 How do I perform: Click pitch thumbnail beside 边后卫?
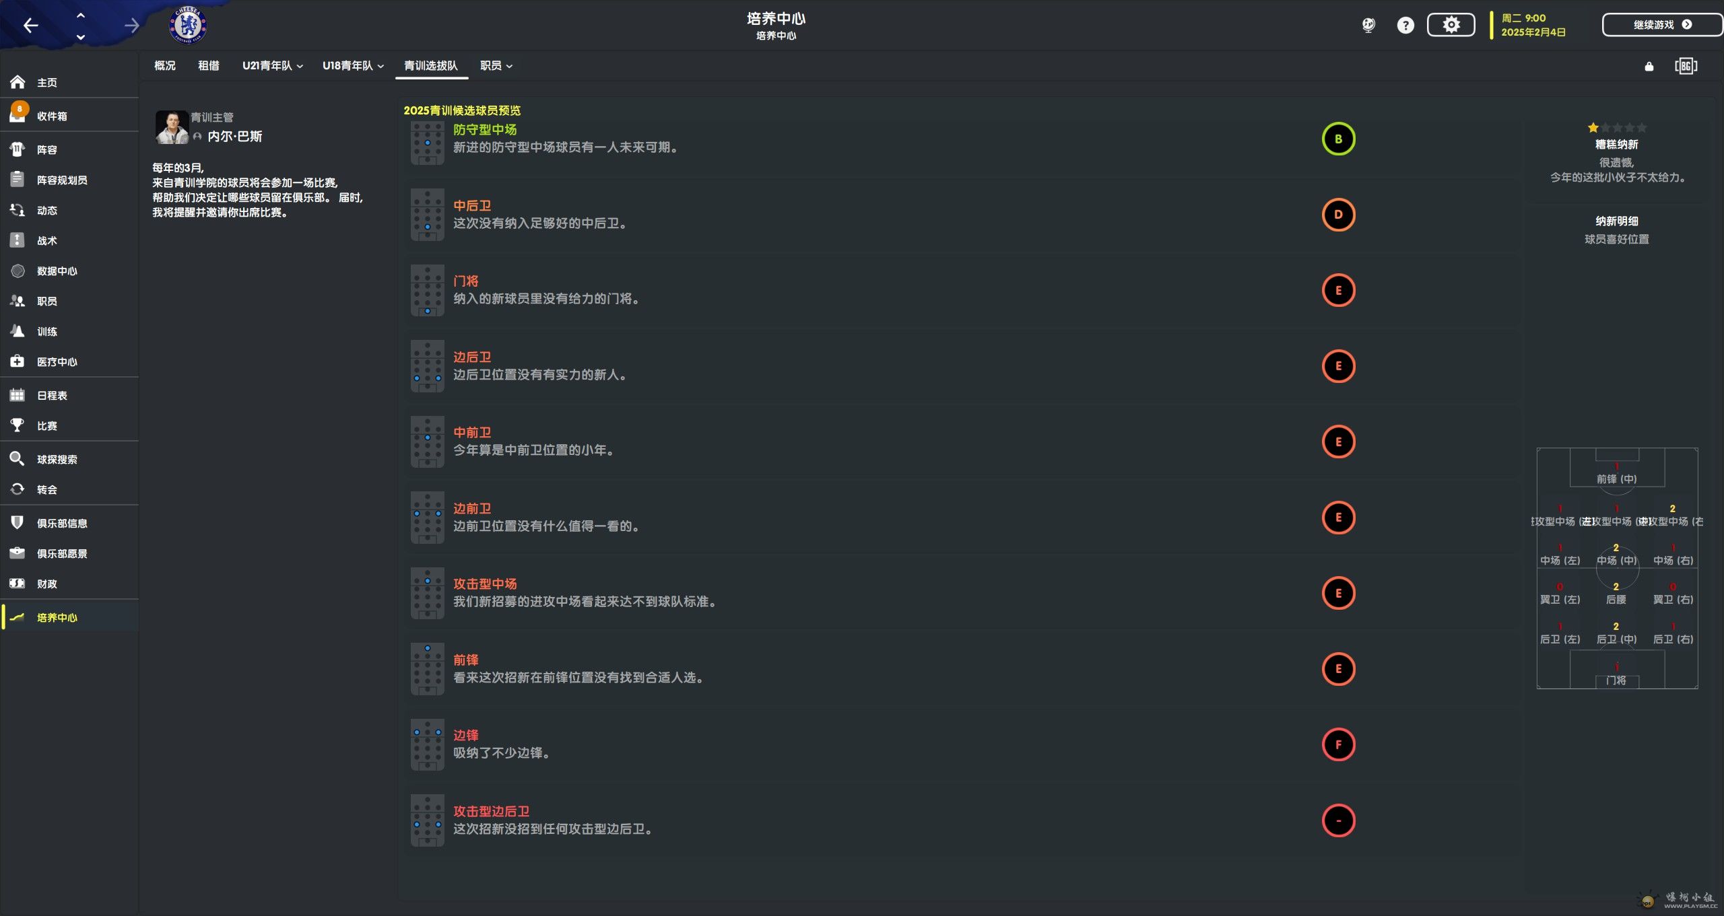[x=428, y=366]
